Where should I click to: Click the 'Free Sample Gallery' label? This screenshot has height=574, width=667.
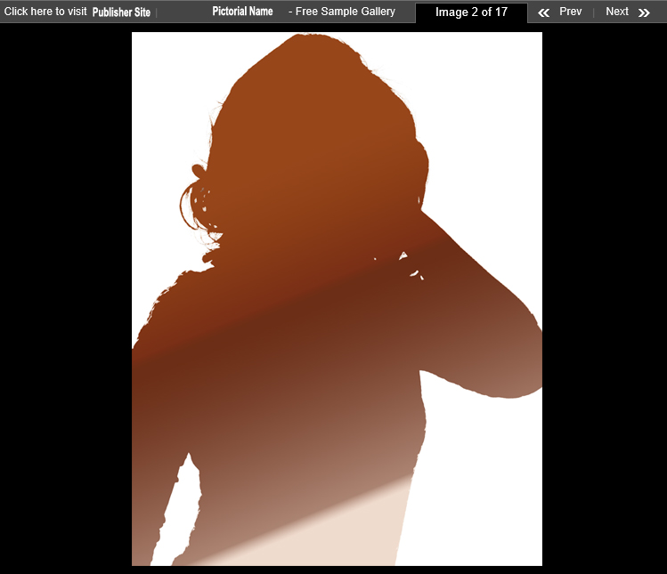pos(346,12)
